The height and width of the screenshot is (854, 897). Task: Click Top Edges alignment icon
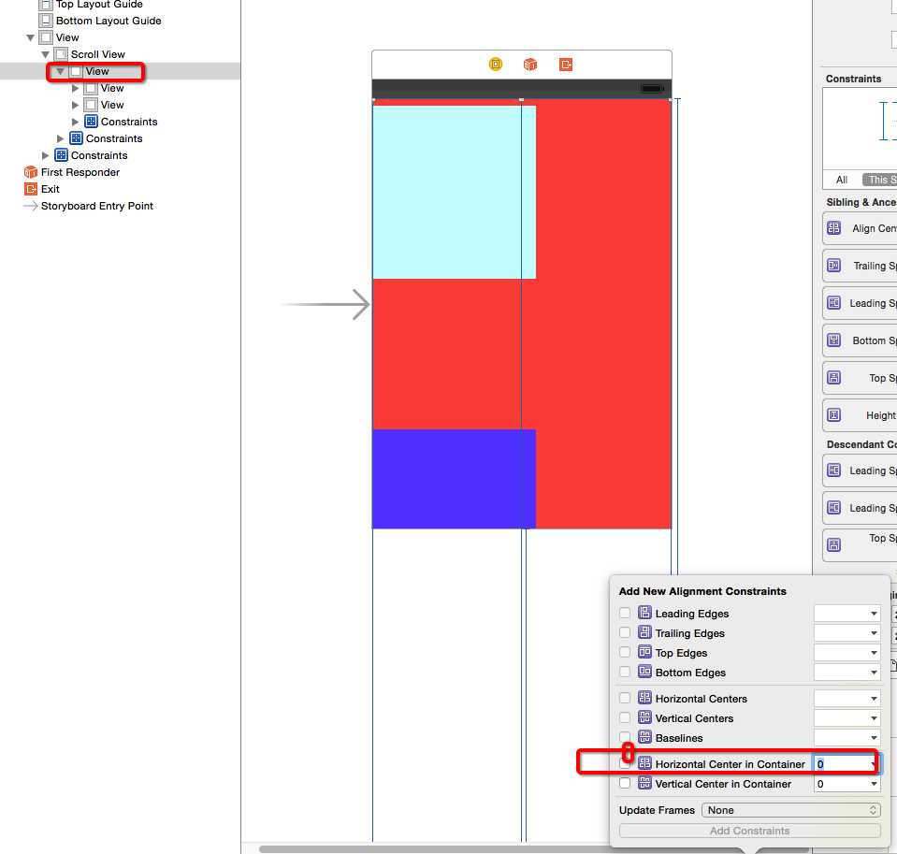(644, 652)
